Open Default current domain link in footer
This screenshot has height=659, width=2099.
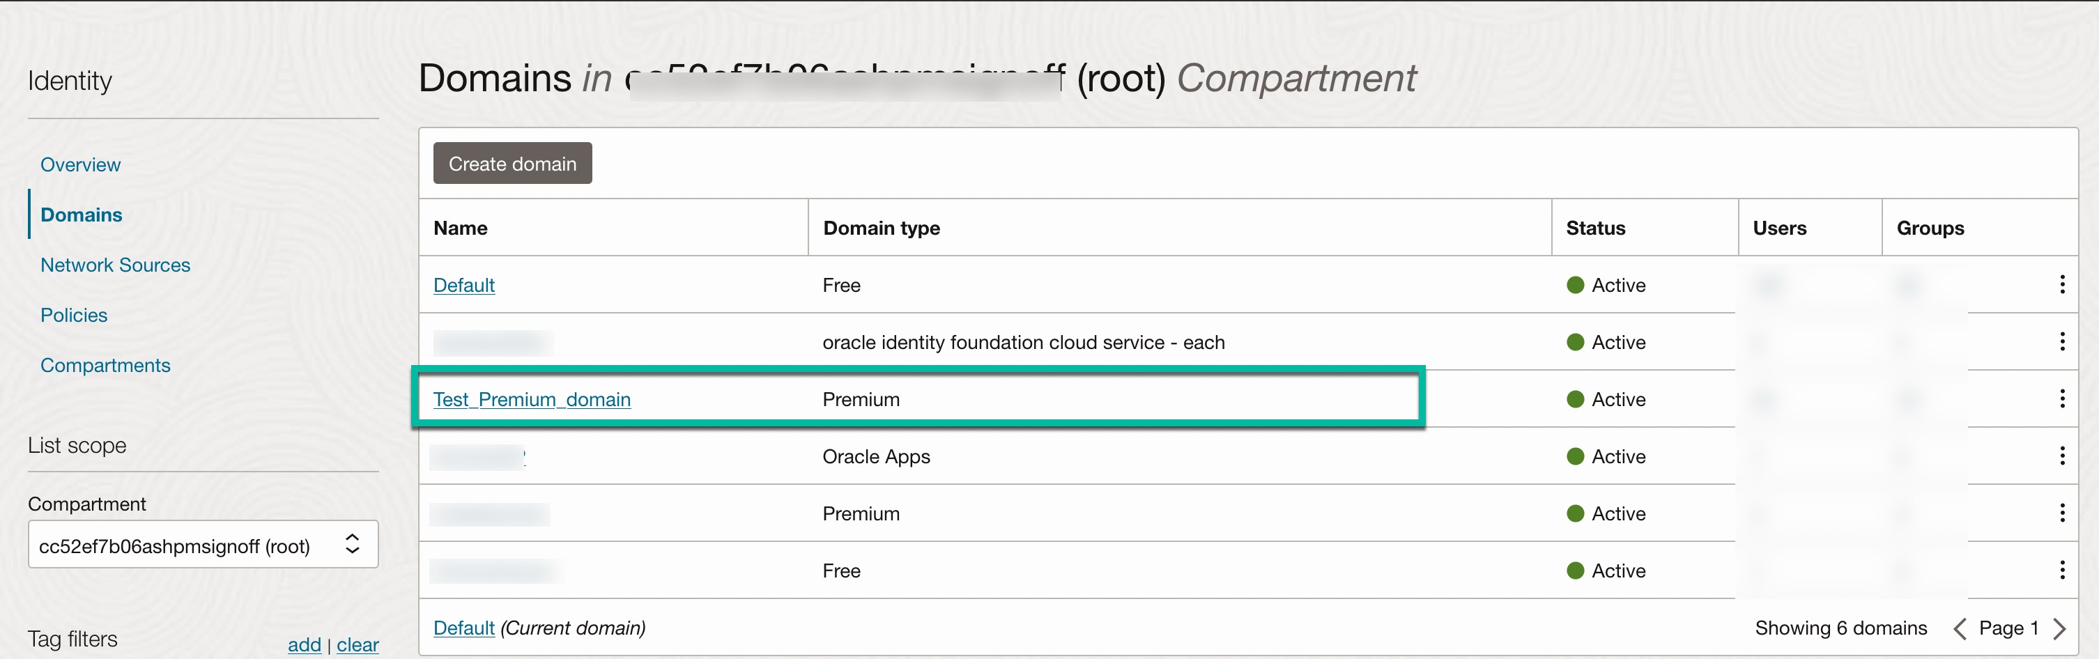click(x=463, y=628)
